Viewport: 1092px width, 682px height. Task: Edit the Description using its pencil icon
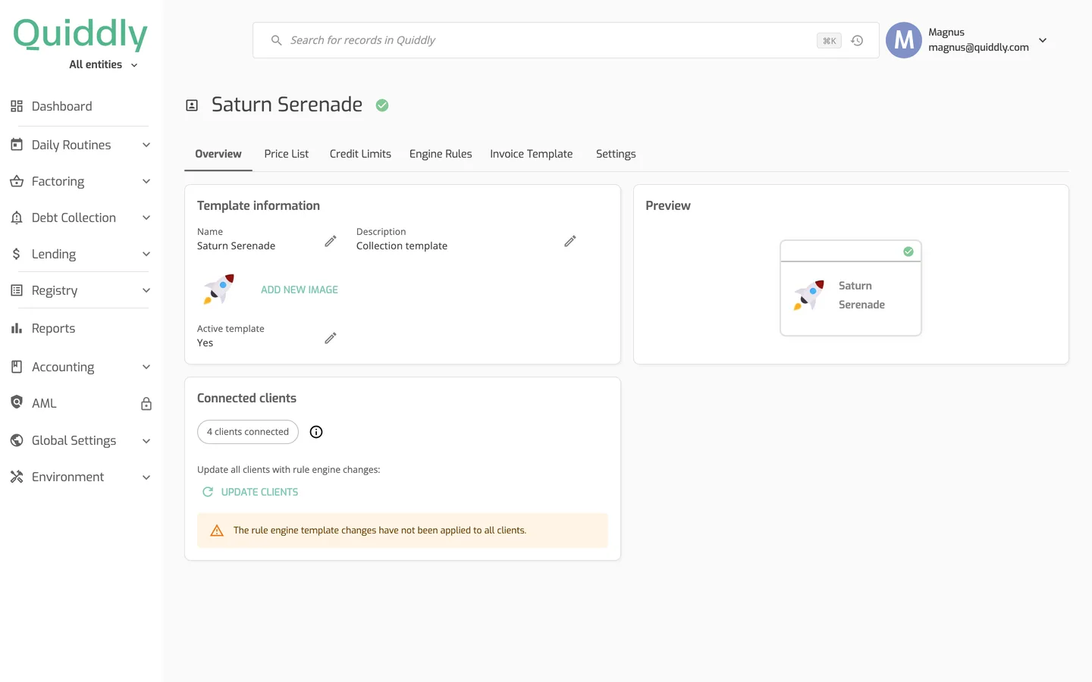click(x=570, y=241)
